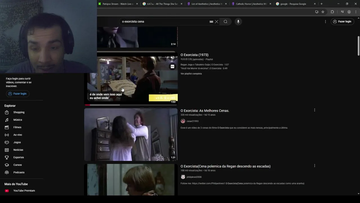Open the Chrome profile avatar icon
The height and width of the screenshot is (203, 360).
coord(349,12)
